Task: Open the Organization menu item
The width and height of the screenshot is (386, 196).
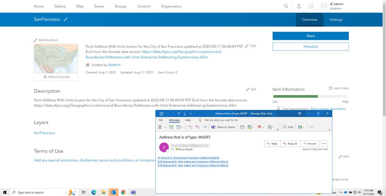Action: coord(171,6)
